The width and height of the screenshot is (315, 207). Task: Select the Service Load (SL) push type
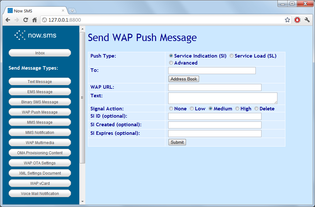point(231,56)
